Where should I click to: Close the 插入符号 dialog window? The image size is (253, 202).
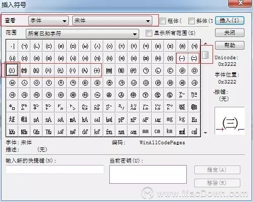click(x=240, y=3)
